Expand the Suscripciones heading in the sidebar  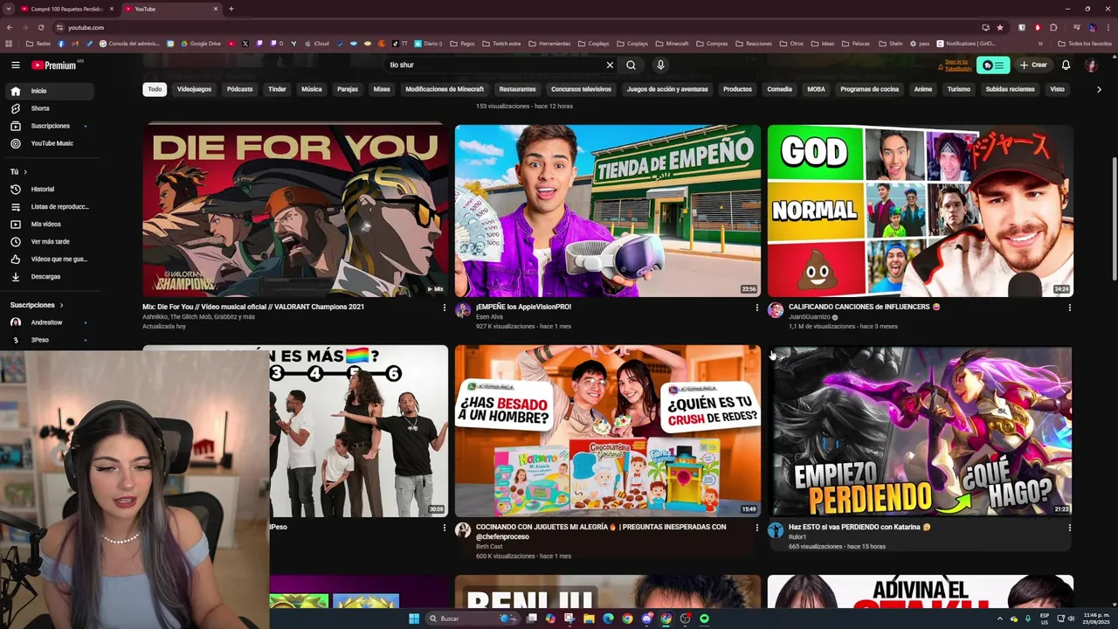pyautogui.click(x=37, y=305)
